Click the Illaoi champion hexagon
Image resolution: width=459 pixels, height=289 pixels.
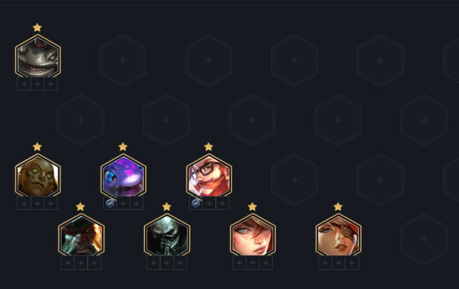(38, 176)
